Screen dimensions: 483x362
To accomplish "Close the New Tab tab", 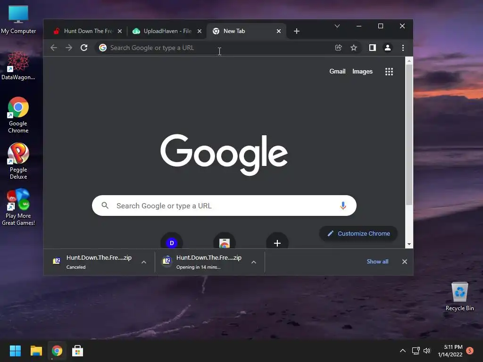I will [x=278, y=31].
